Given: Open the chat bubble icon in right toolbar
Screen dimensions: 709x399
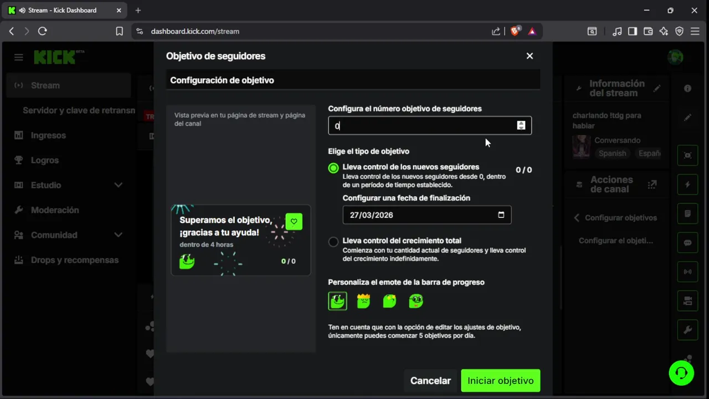Looking at the screenshot, I should pyautogui.click(x=687, y=243).
